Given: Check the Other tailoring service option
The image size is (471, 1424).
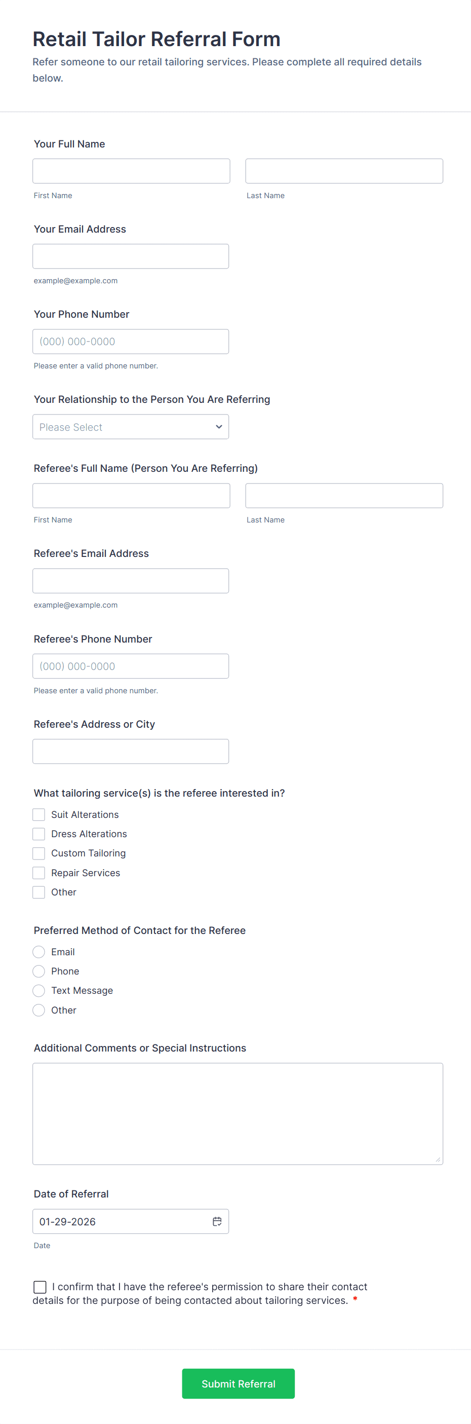Looking at the screenshot, I should pyautogui.click(x=38, y=892).
